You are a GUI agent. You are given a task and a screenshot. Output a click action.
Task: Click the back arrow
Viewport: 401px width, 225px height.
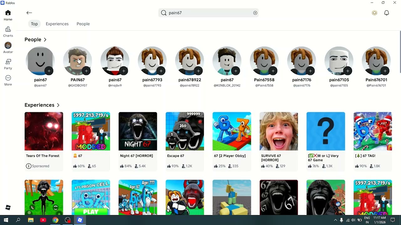29,13
